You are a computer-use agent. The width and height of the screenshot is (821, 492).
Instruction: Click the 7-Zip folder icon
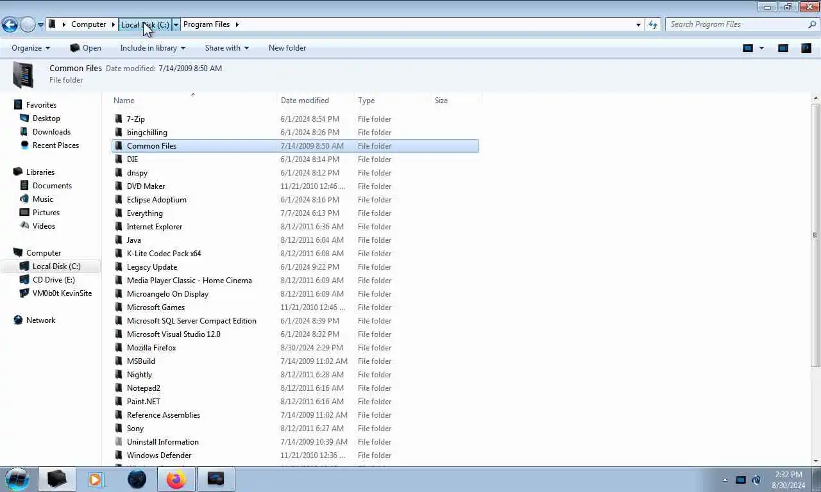(x=119, y=119)
